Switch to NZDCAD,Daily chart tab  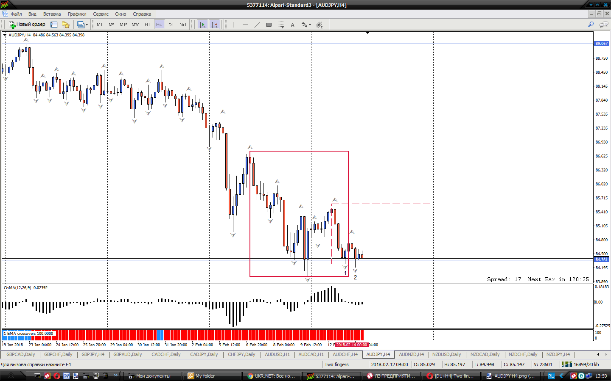(x=485, y=354)
